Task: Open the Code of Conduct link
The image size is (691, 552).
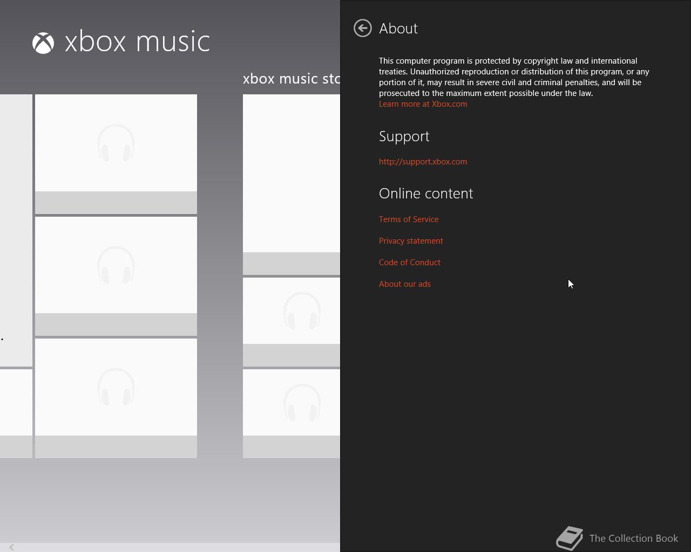Action: [x=410, y=263]
